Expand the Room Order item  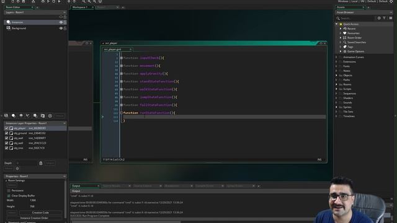[341, 38]
